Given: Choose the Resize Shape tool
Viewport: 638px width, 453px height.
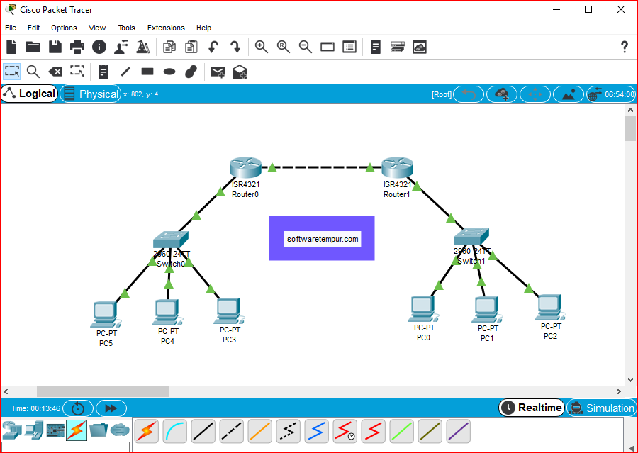Looking at the screenshot, I should click(77, 71).
